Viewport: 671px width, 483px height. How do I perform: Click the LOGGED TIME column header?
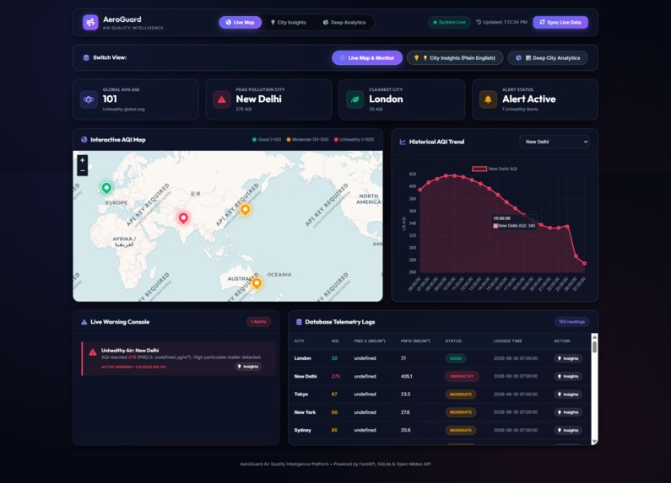coord(507,341)
